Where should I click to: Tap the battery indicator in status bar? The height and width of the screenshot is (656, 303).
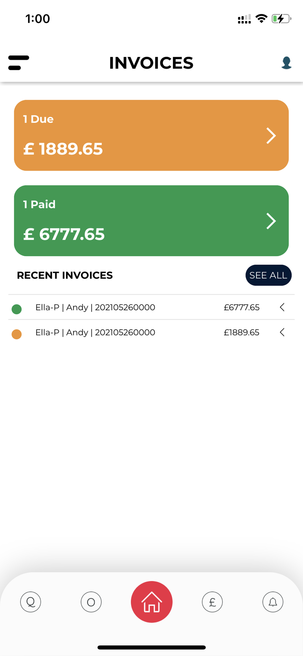[281, 19]
